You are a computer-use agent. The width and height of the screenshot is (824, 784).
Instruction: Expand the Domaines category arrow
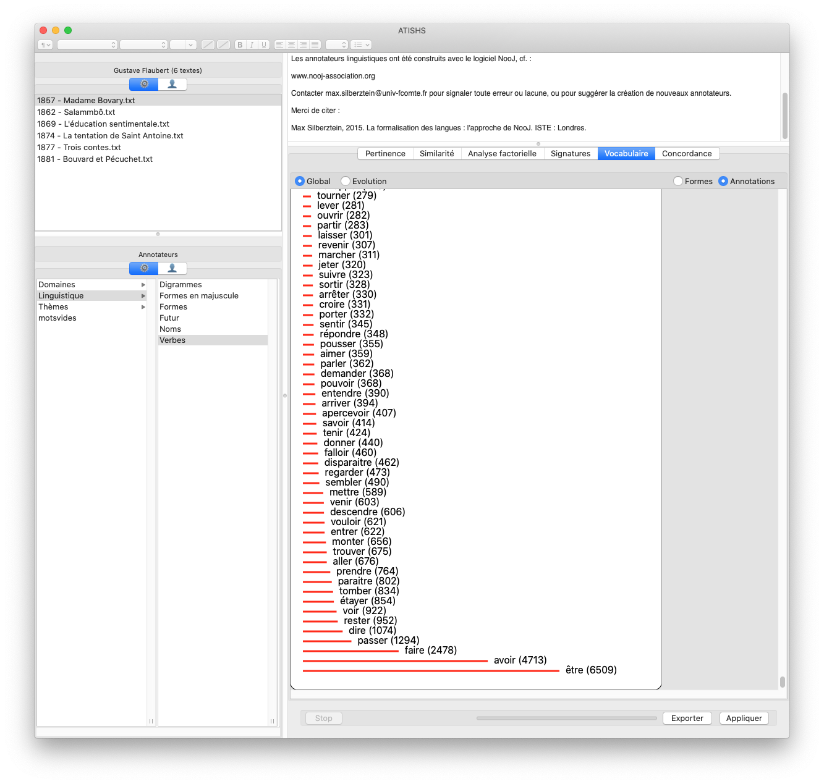click(143, 285)
